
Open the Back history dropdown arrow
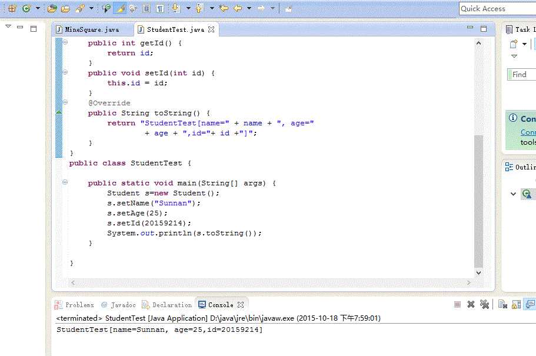pyautogui.click(x=249, y=8)
